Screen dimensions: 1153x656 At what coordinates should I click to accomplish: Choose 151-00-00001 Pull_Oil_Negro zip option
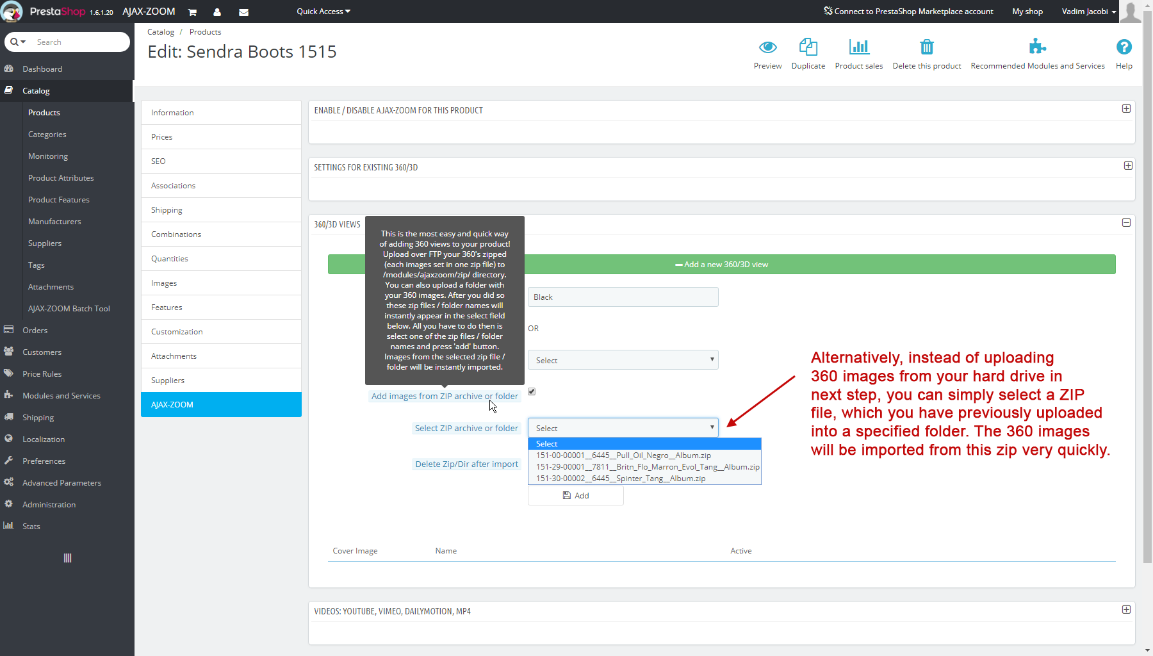coord(644,455)
